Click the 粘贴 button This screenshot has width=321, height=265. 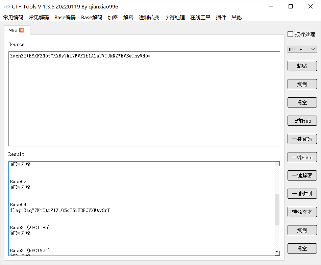click(302, 66)
